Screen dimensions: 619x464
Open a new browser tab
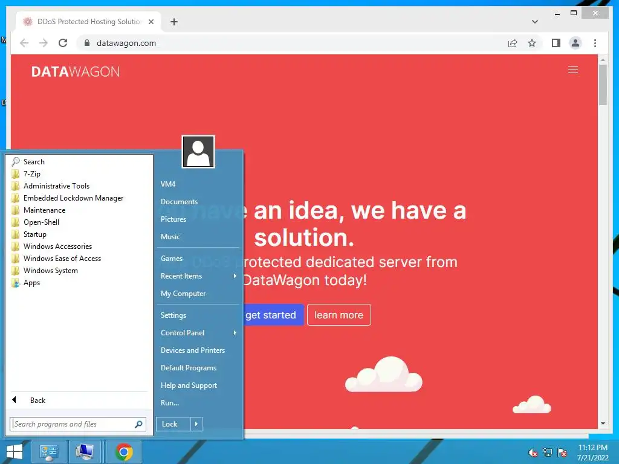173,22
